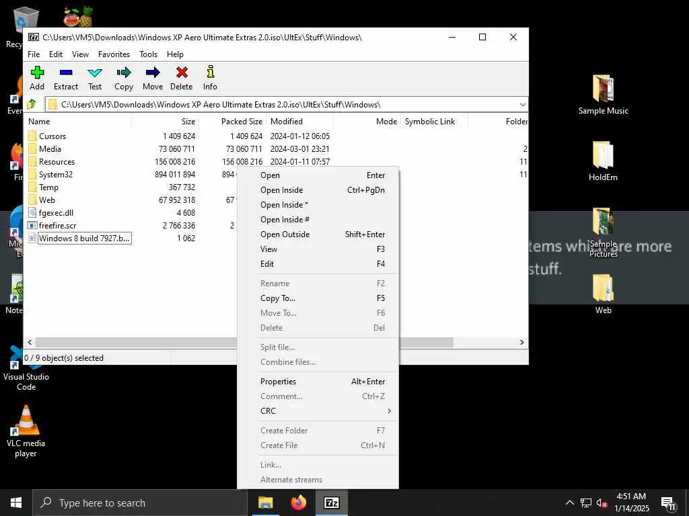The width and height of the screenshot is (689, 516).
Task: Select the Cursors folder icon
Action: (x=32, y=136)
